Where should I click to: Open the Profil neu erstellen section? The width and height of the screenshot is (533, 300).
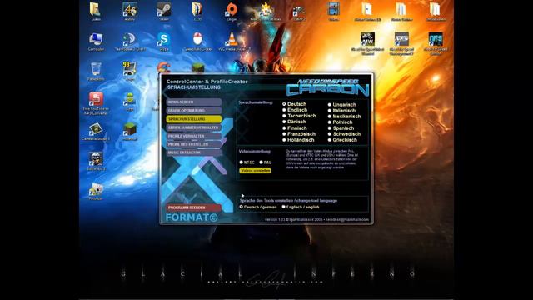point(194,144)
